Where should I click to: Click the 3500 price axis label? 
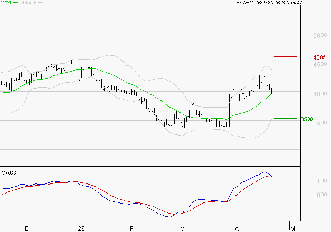[x=320, y=123]
